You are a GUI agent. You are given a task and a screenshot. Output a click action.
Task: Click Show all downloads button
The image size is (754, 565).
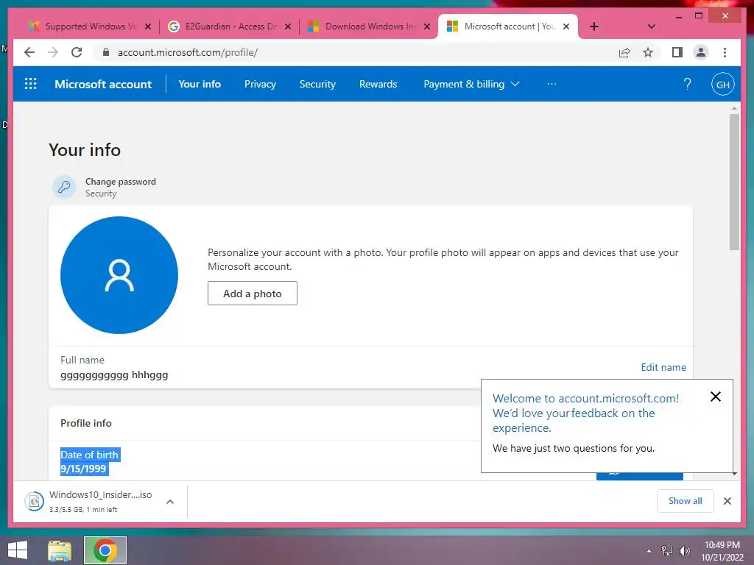tap(686, 501)
